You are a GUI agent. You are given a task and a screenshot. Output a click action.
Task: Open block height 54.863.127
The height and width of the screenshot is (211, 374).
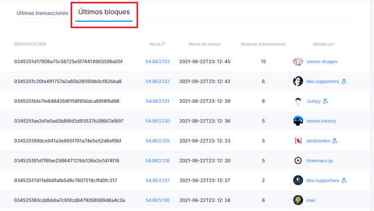click(158, 181)
